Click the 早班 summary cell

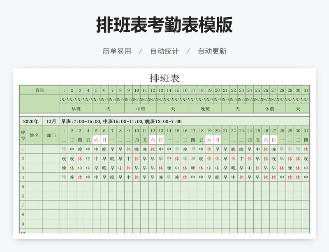point(76,109)
